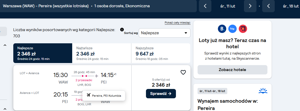Collapse the upper left filter chevron
This screenshot has height=111, width=300.
tap(5, 45)
